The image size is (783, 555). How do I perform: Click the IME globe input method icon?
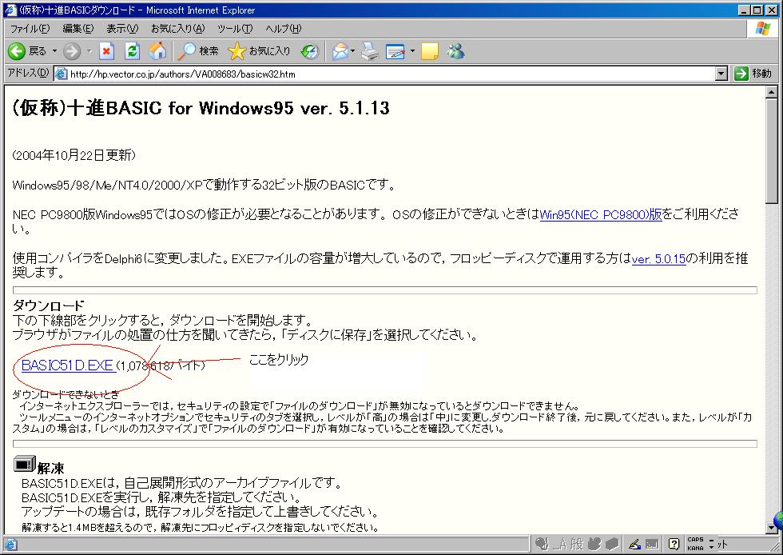542,544
